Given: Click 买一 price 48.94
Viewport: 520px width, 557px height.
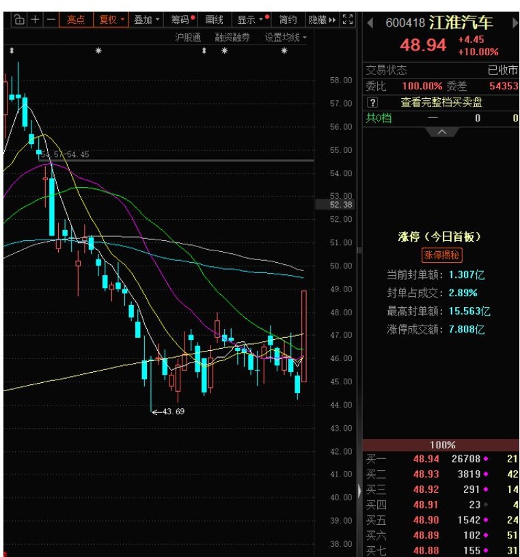Looking at the screenshot, I should [426, 459].
